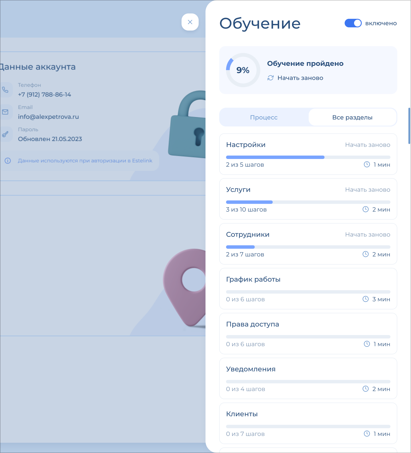The width and height of the screenshot is (411, 453).
Task: Click the 9% circular progress indicator
Action: (243, 70)
